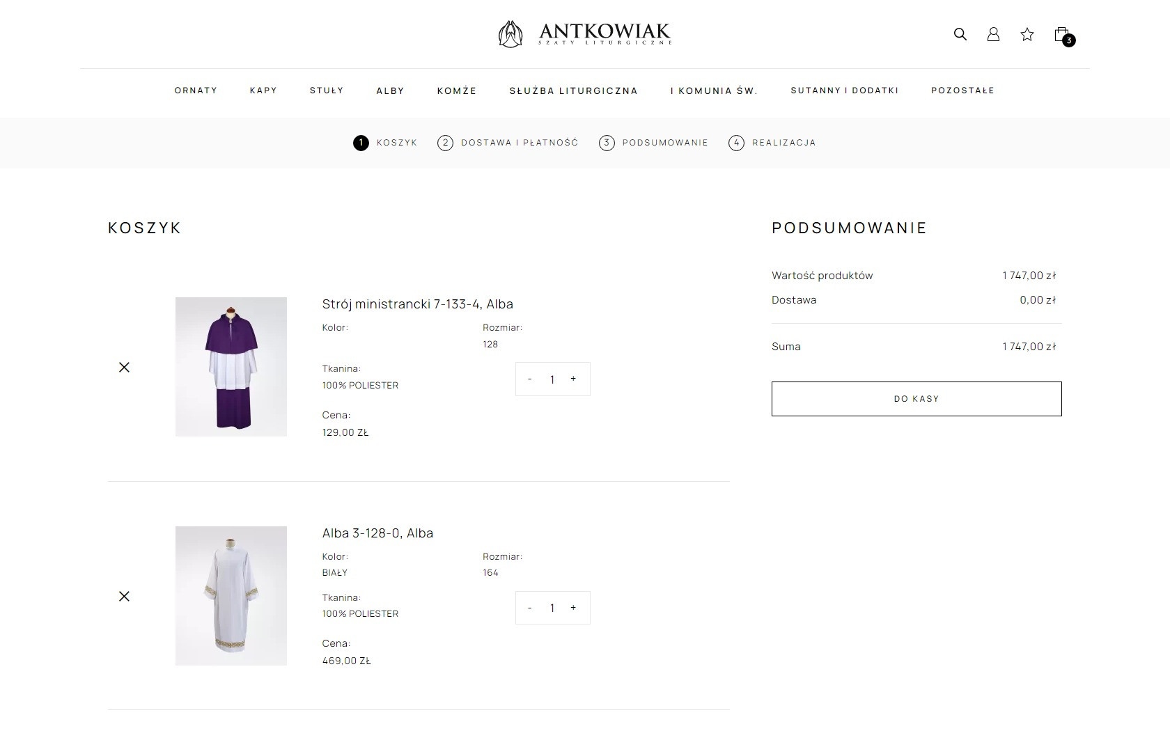Screen dimensions: 1170x731
Task: Open the SUTANNY I DODATKI menu
Action: (844, 91)
